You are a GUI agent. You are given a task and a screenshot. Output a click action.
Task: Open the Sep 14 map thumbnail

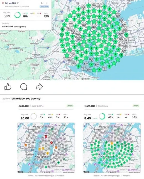pyautogui.click(x=112, y=148)
